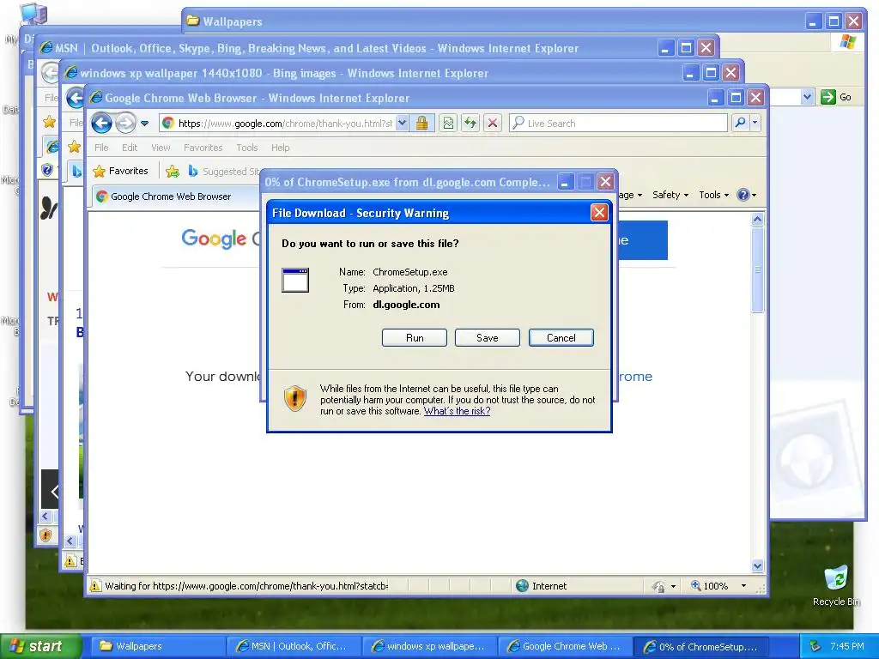Click the Suggested Sites bing icon
Screen dimensions: 879x659
point(193,171)
